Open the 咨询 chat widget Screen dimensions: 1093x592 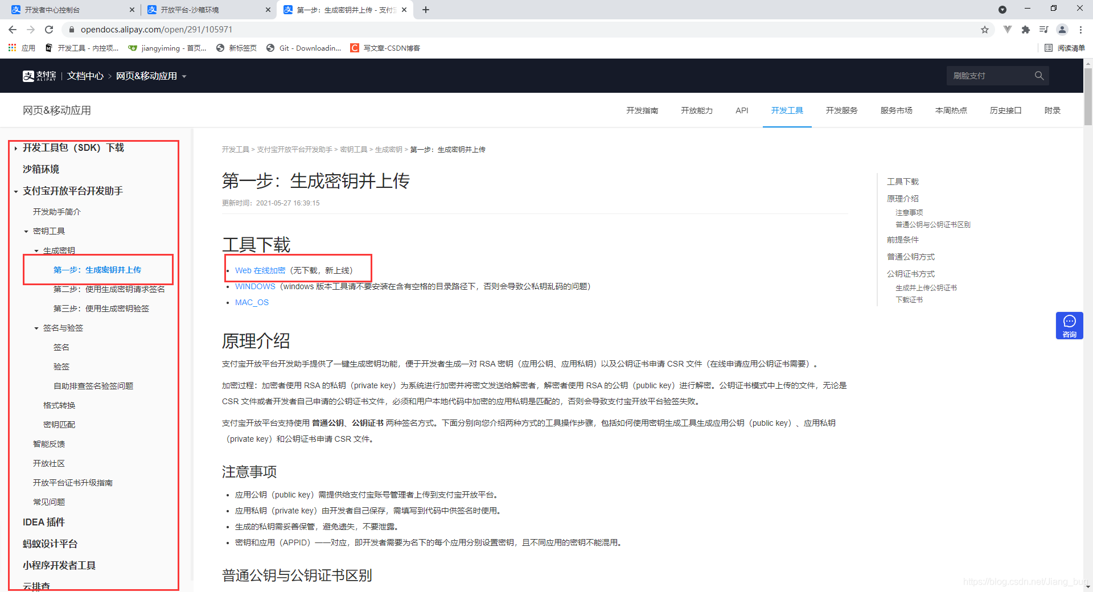click(x=1070, y=326)
